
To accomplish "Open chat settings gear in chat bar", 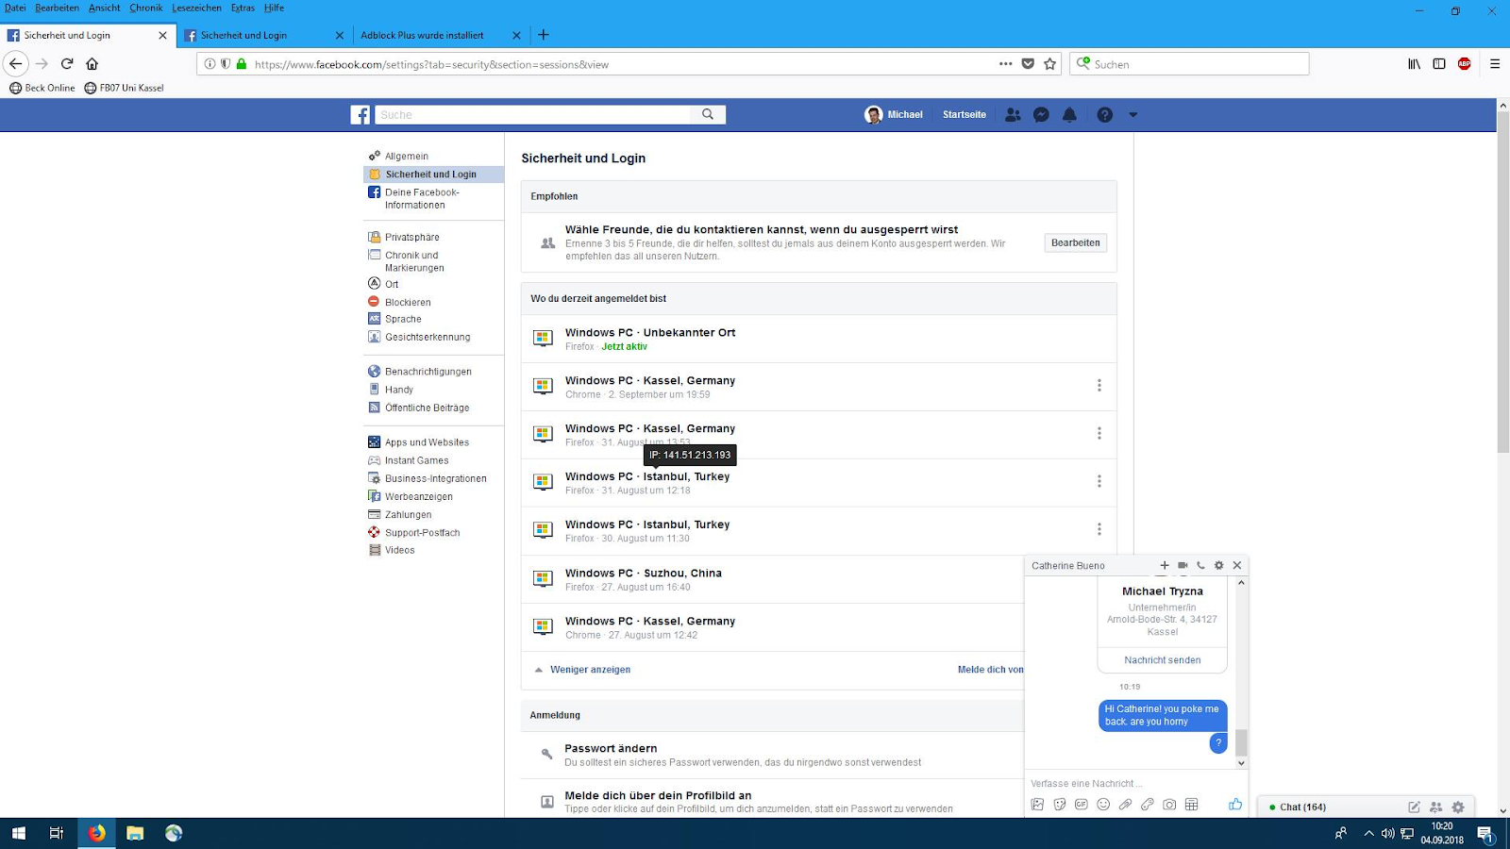I will pos(1458,807).
